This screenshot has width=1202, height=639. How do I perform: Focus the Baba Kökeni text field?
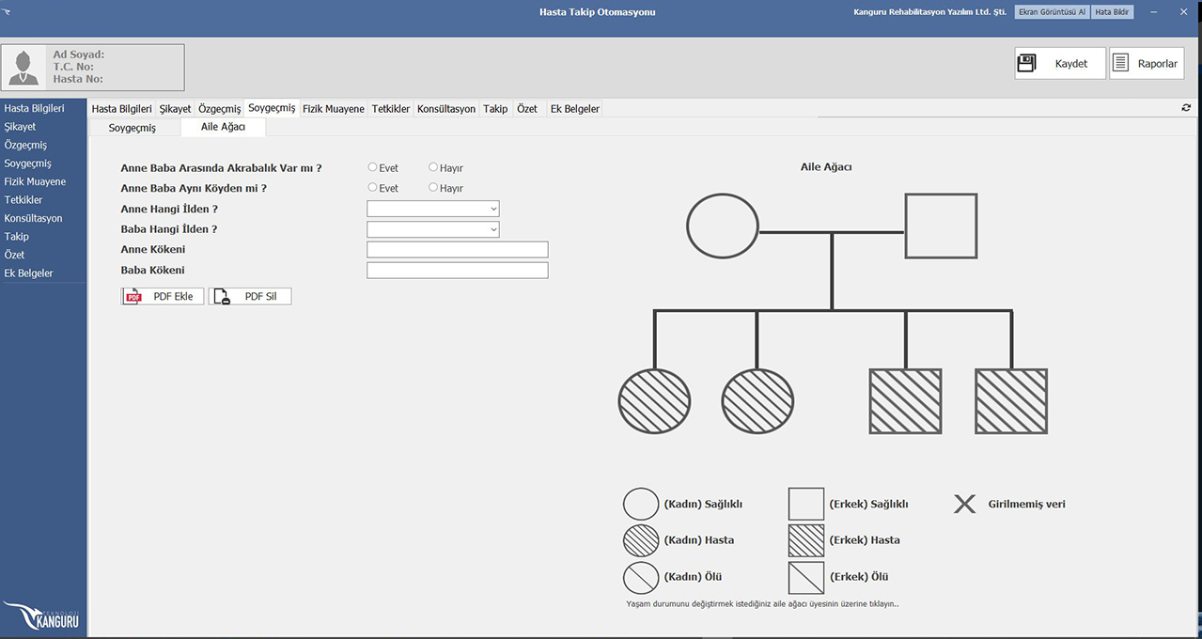pos(457,270)
